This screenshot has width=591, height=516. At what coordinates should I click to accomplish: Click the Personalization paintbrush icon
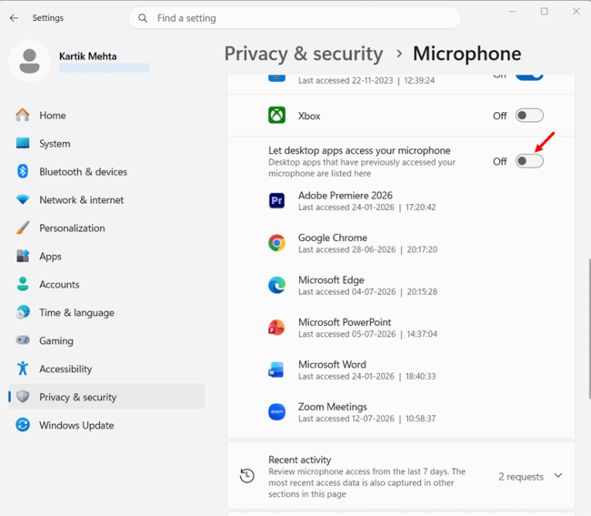click(23, 228)
